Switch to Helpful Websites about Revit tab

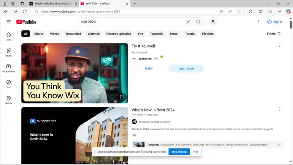[x=53, y=4]
